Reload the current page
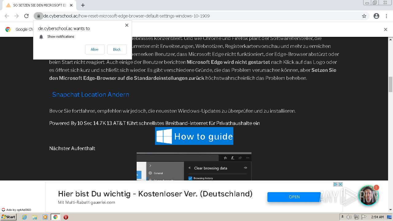Image resolution: width=393 pixels, height=221 pixels. coord(26,16)
